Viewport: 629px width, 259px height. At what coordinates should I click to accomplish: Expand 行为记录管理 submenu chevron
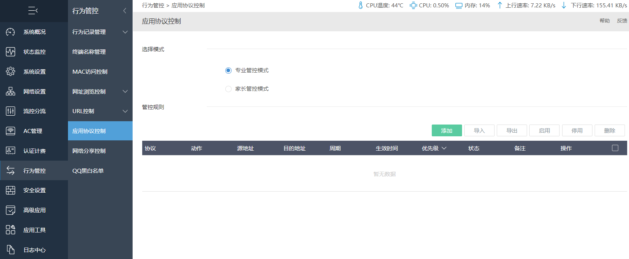tap(125, 32)
